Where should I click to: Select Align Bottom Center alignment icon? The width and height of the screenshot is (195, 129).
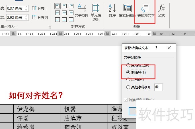click(x=64, y=20)
